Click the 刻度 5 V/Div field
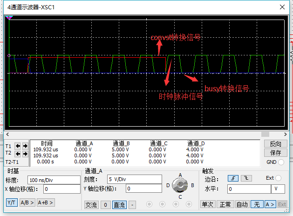293x216 pixels. point(134,179)
